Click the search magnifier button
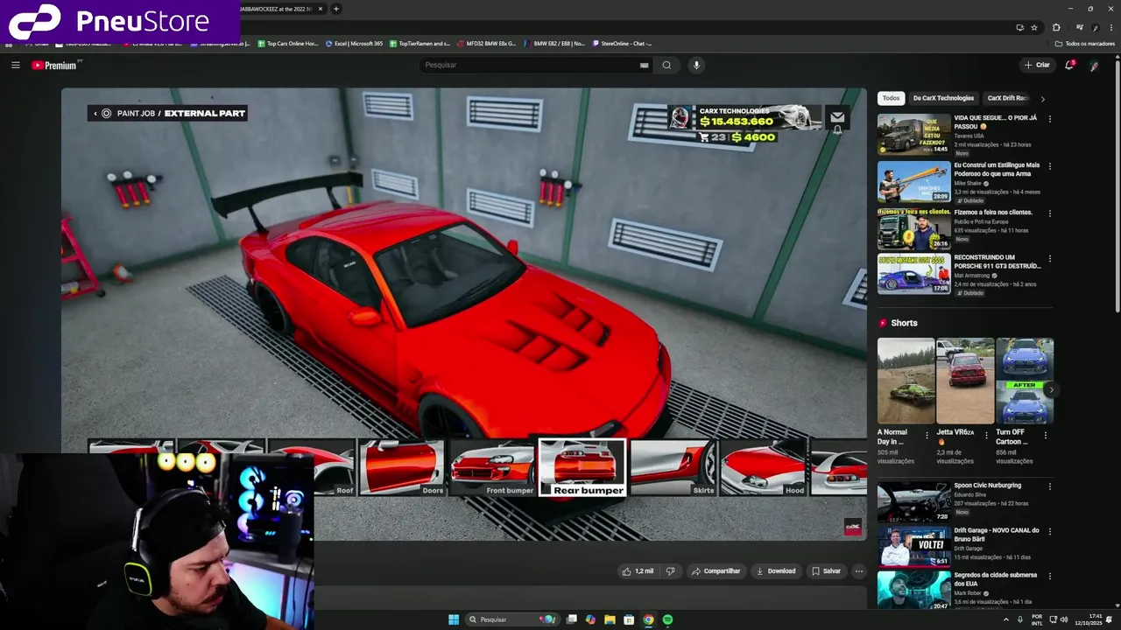The image size is (1121, 630). (x=666, y=65)
